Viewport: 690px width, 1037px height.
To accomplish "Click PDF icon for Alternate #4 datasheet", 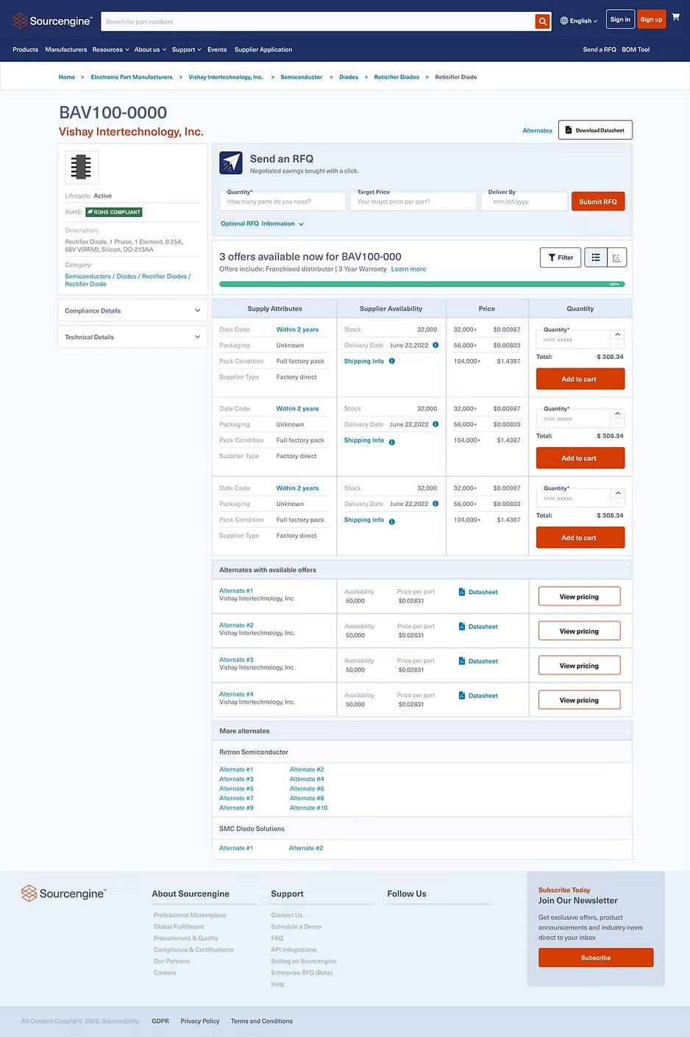I will click(x=461, y=696).
